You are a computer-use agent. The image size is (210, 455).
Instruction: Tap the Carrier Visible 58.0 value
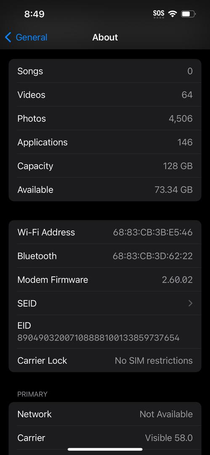coord(169,438)
